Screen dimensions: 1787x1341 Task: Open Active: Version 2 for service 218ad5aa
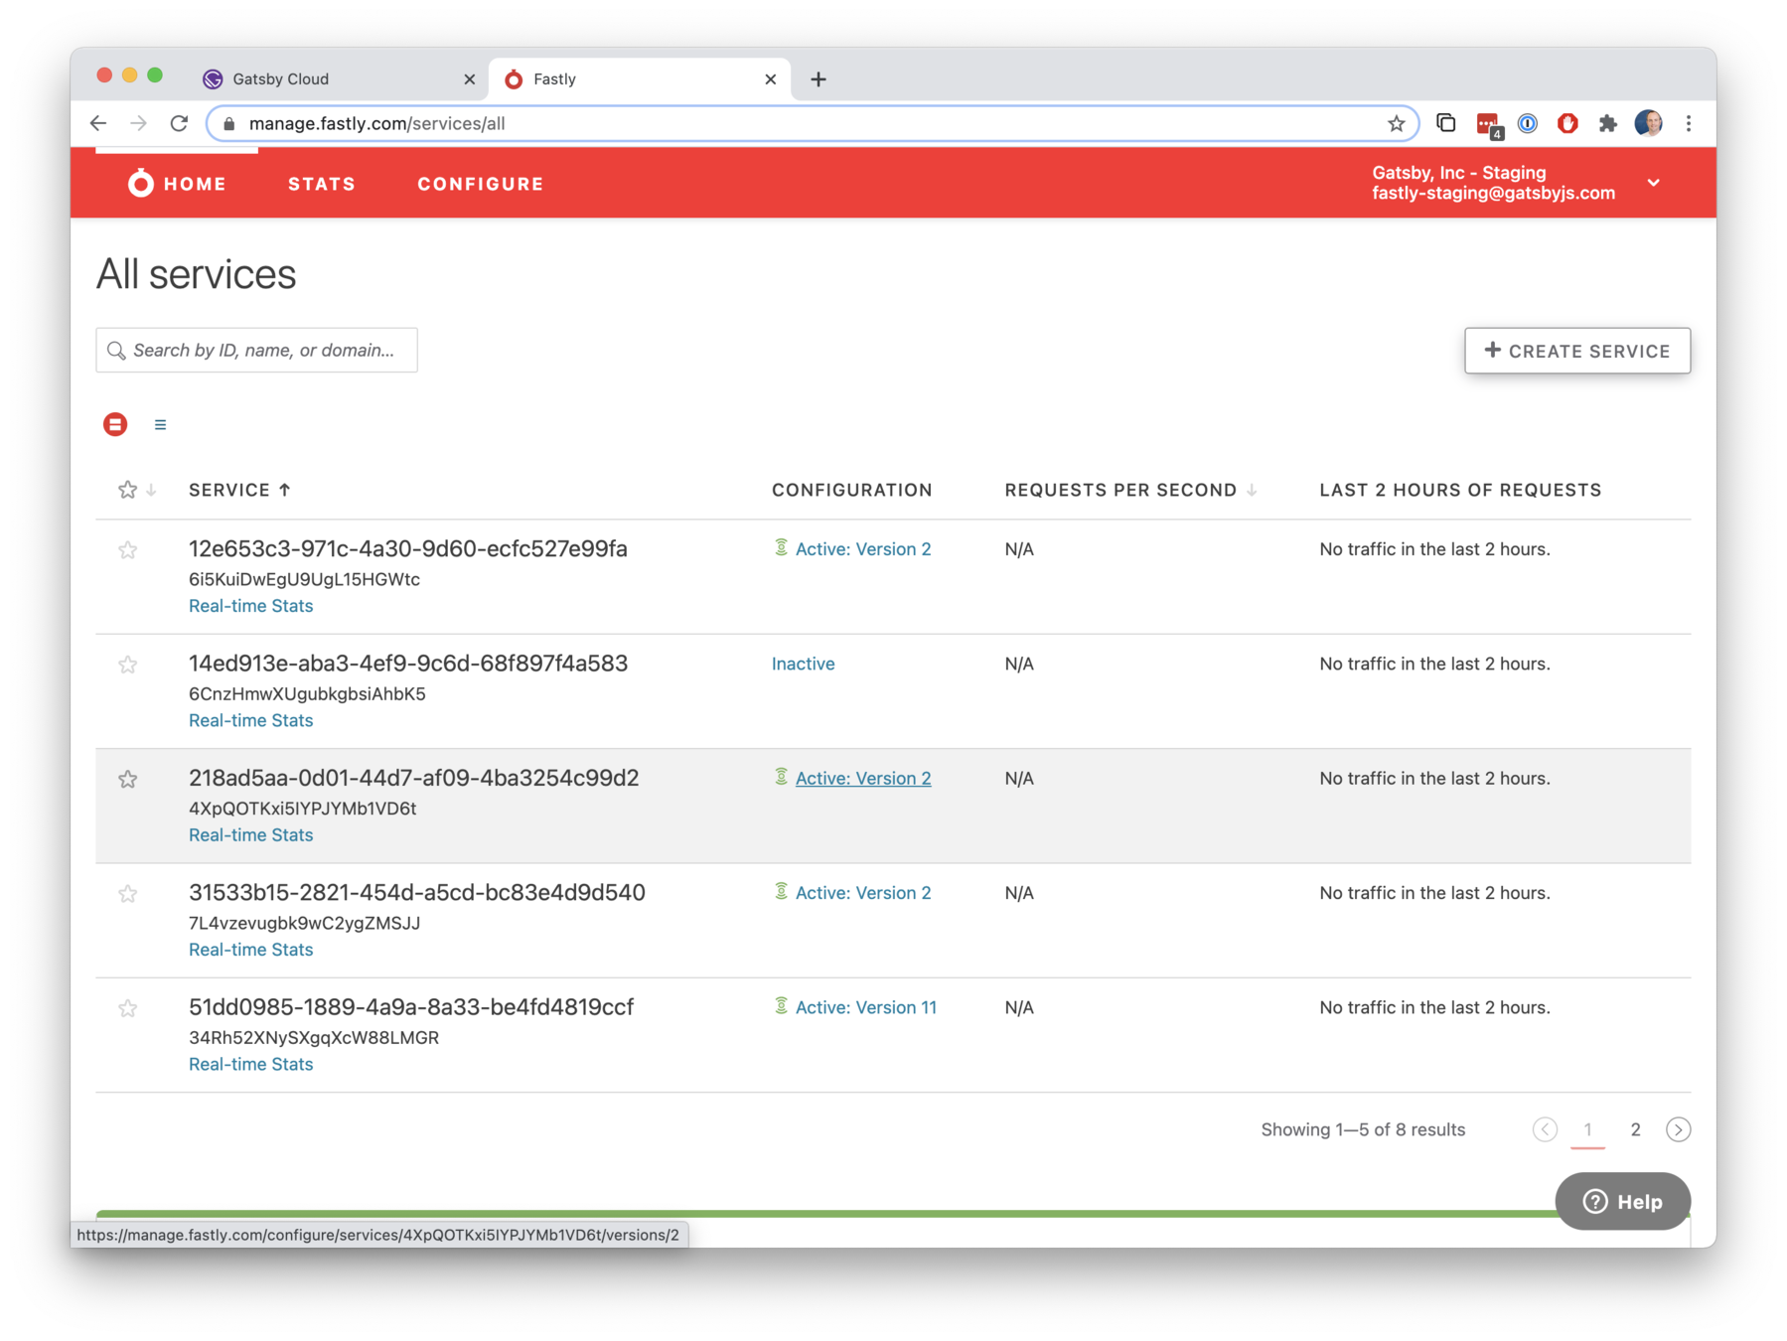pyautogui.click(x=862, y=778)
